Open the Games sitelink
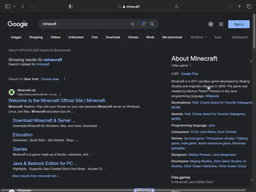The width and height of the screenshot is (256, 192). click(x=20, y=149)
